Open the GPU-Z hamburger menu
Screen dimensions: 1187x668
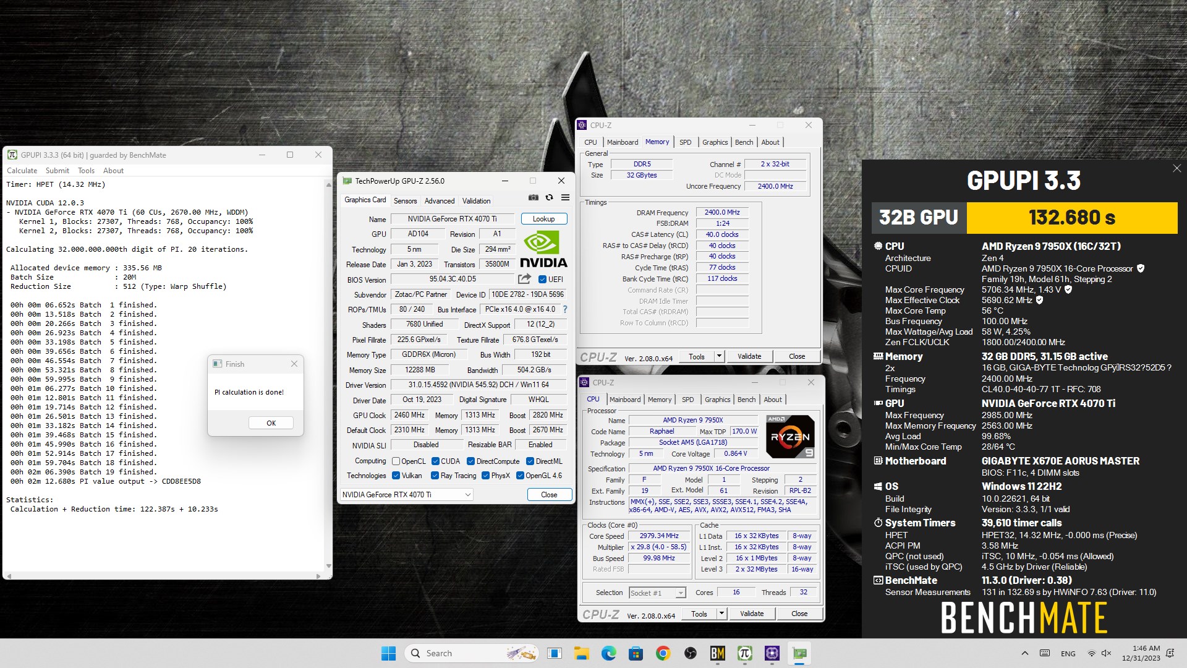[565, 198]
